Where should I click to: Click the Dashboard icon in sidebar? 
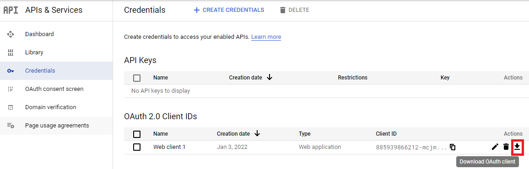point(11,34)
